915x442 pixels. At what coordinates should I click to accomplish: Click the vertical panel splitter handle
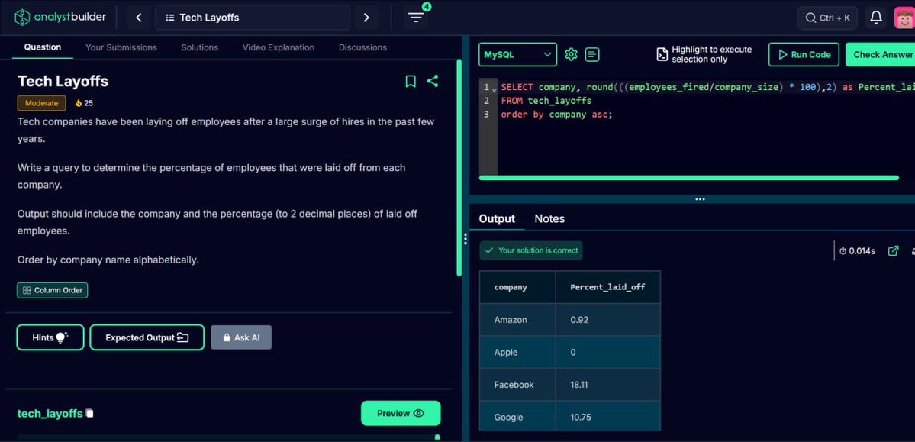coord(465,239)
